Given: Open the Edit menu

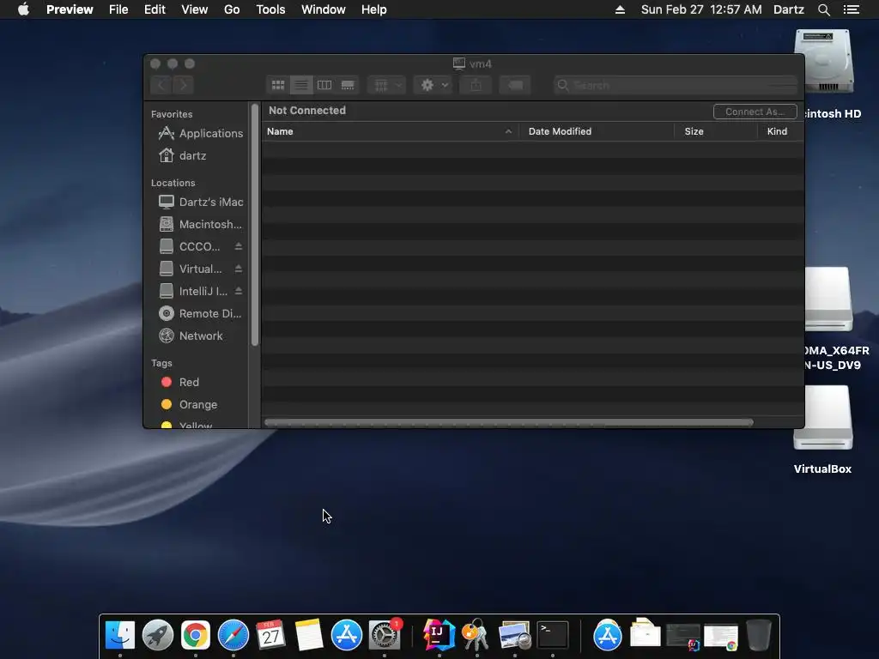Looking at the screenshot, I should (x=155, y=9).
